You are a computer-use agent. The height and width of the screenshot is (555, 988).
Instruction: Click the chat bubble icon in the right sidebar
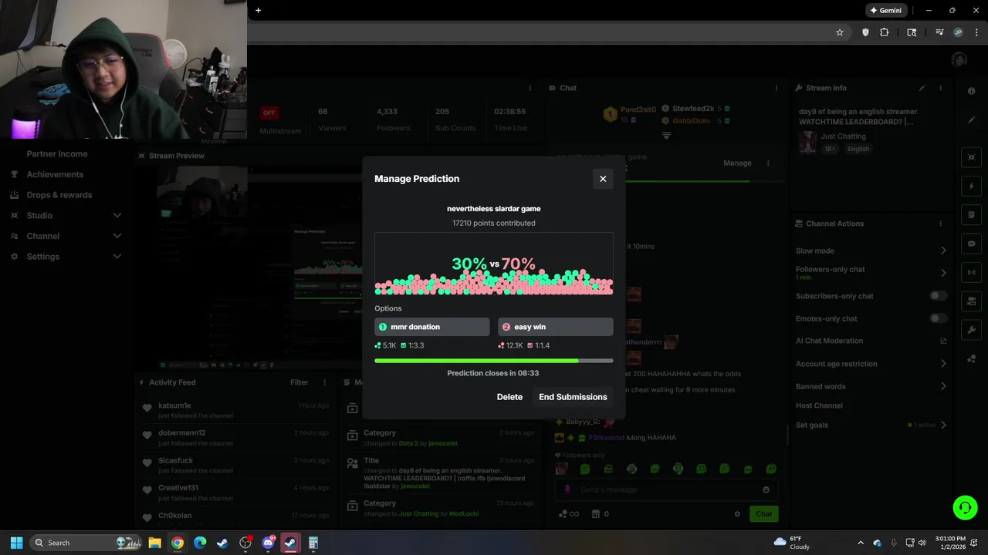click(x=971, y=244)
